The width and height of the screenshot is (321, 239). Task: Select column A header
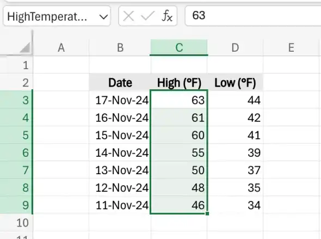[61, 47]
